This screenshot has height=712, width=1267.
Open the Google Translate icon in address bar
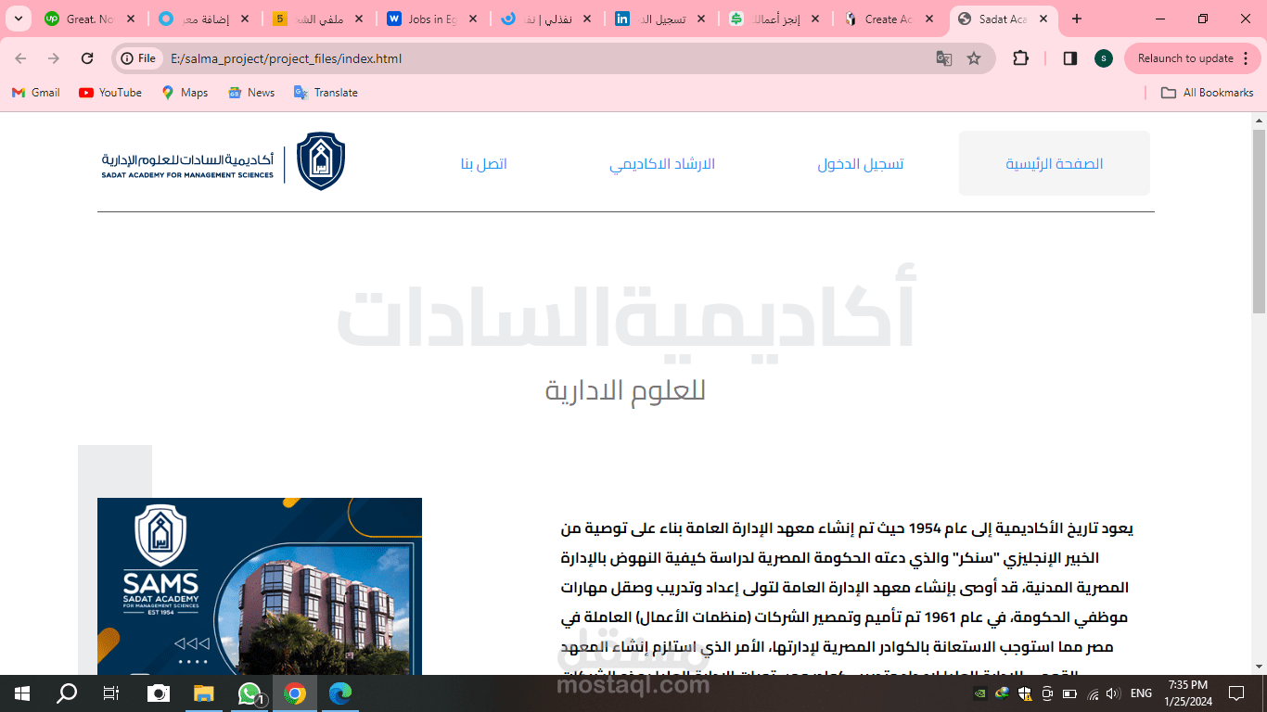point(944,58)
